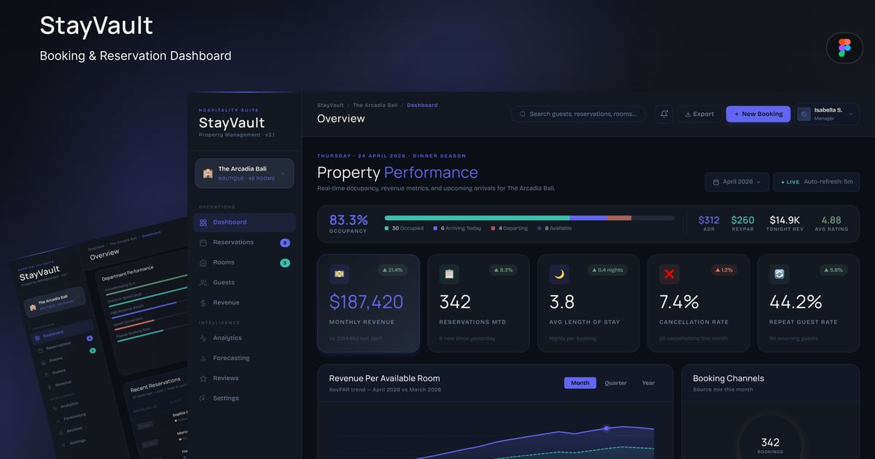Click the $187,420 monthly revenue value
Viewport: 875px width, 459px height.
(x=366, y=302)
